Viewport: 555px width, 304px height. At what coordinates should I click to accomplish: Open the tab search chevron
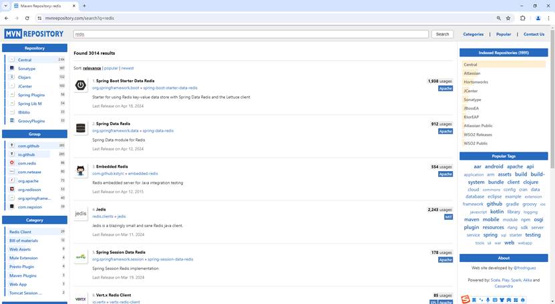5,5
